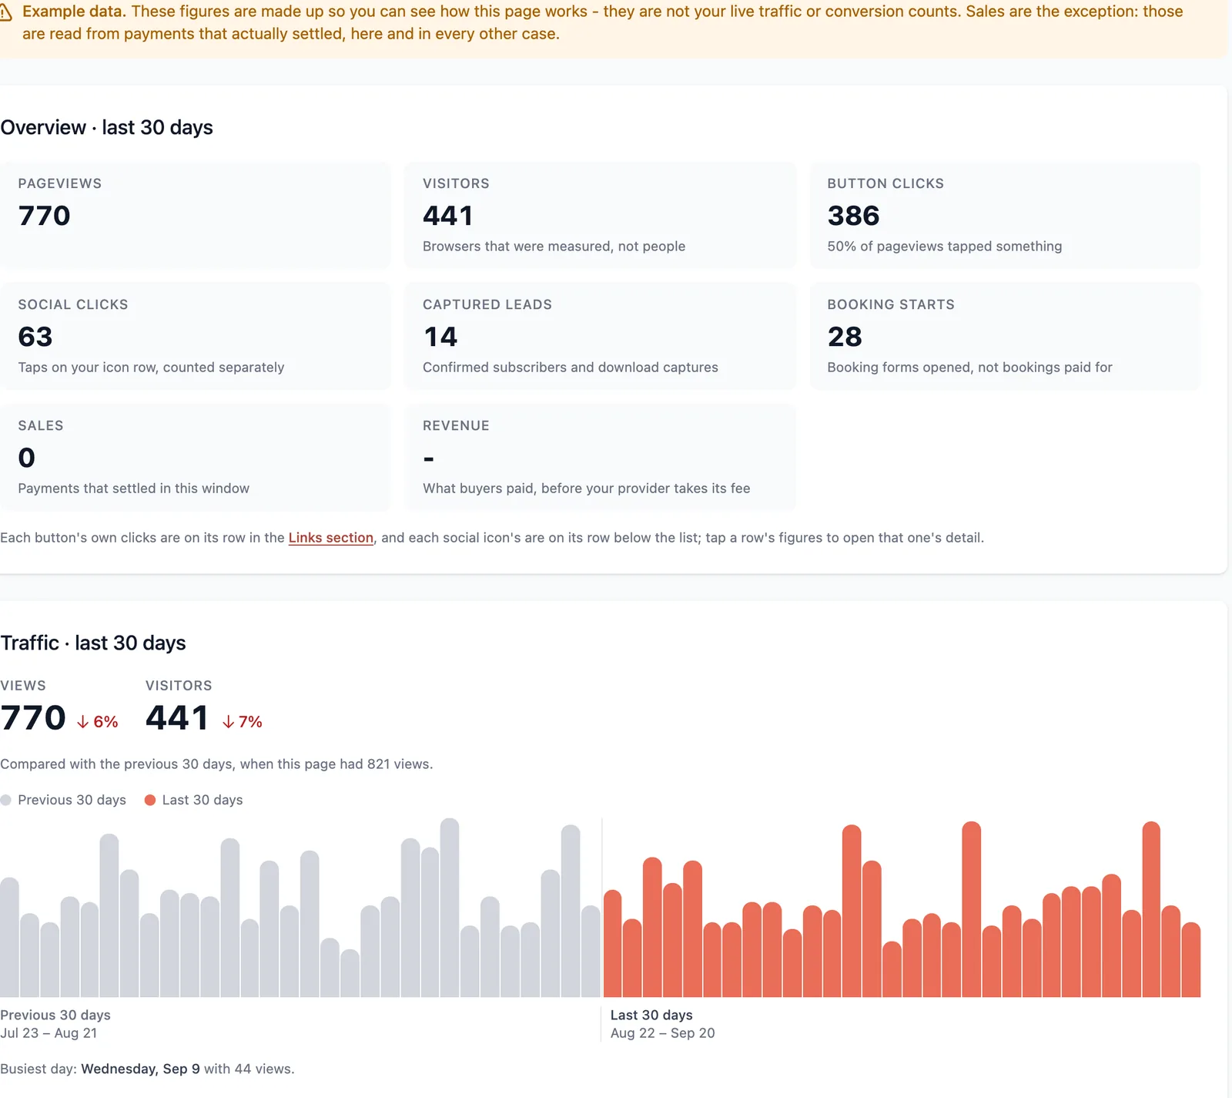Click the 'Overview · last 30 days' heading
Screen dimensions: 1232x1098
pos(106,128)
